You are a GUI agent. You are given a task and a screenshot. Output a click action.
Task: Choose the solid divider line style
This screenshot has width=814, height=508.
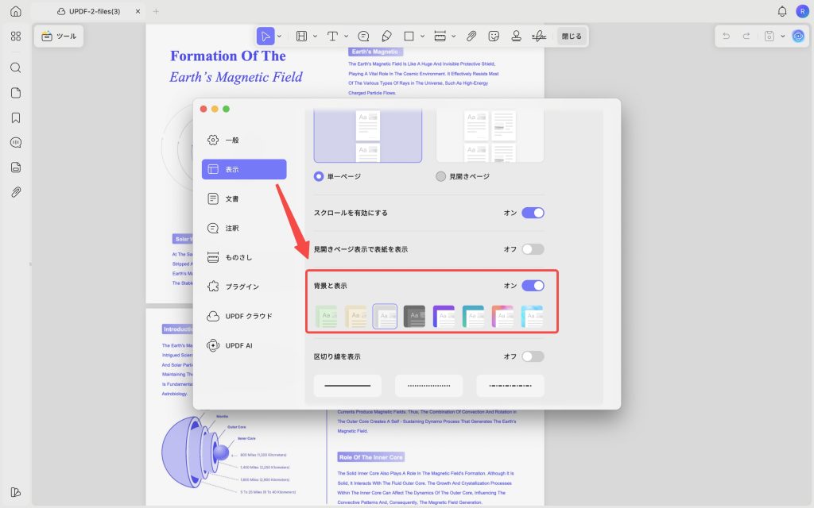[347, 386]
